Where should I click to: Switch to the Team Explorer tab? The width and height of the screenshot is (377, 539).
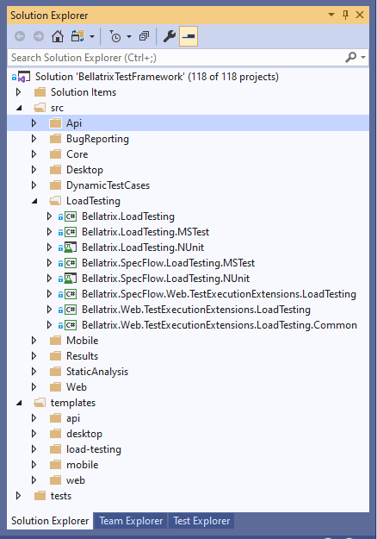(131, 521)
